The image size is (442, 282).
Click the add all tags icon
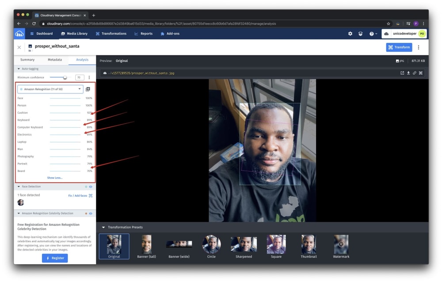pos(88,89)
